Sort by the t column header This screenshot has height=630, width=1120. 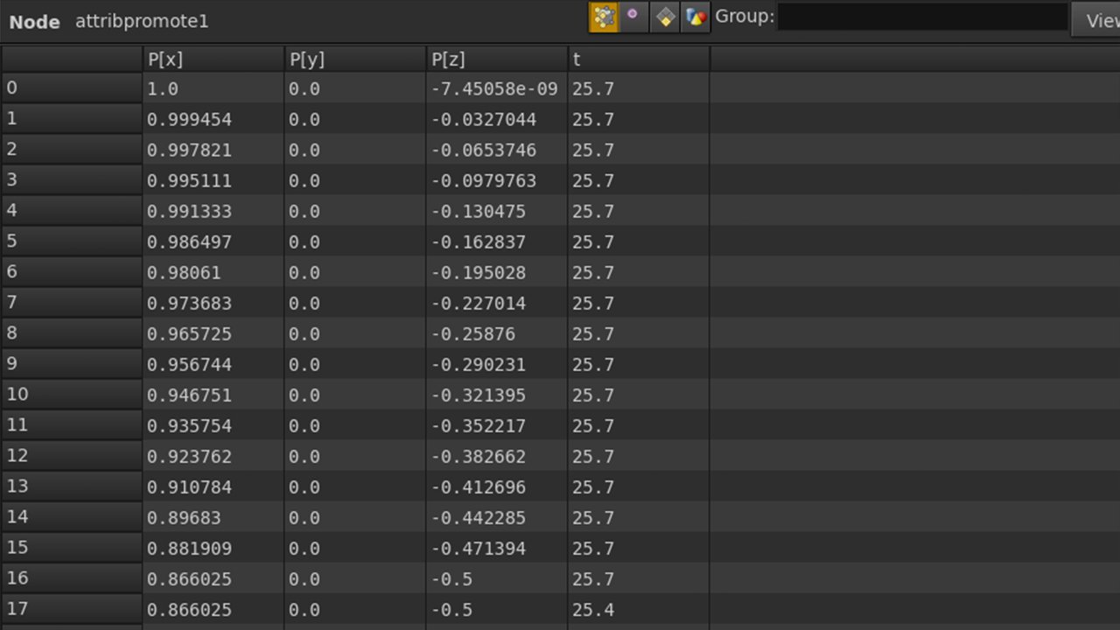[x=639, y=59]
